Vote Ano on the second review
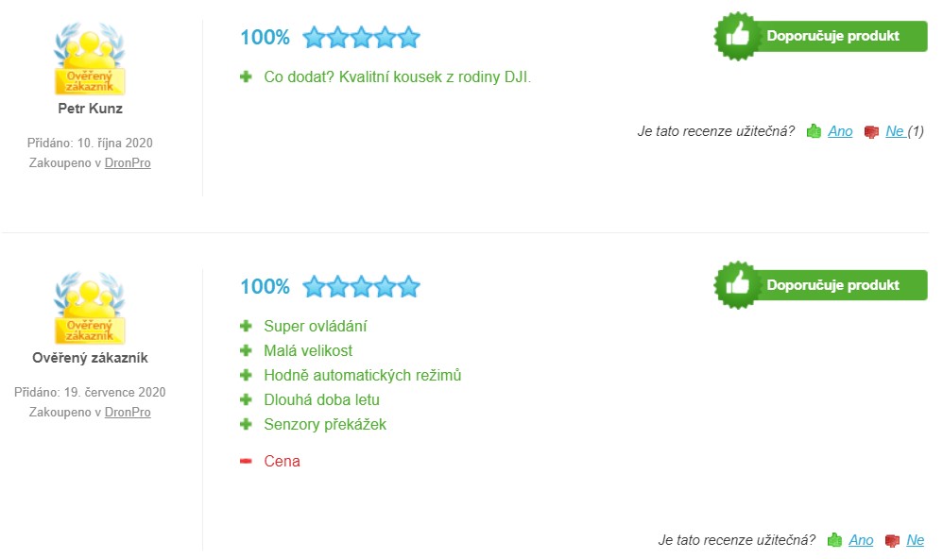 coord(861,540)
